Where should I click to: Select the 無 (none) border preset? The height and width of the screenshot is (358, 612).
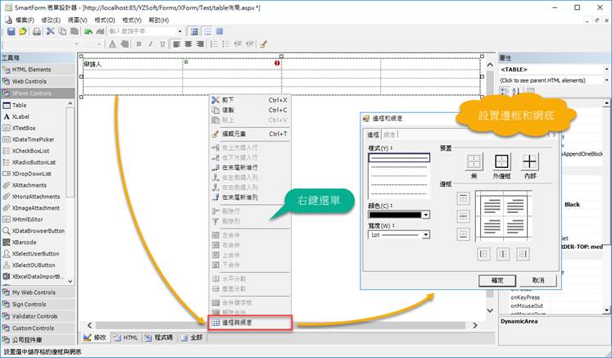[474, 161]
